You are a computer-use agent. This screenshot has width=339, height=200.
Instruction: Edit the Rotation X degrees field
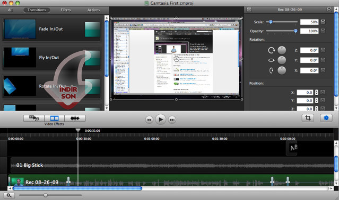pyautogui.click(x=309, y=70)
